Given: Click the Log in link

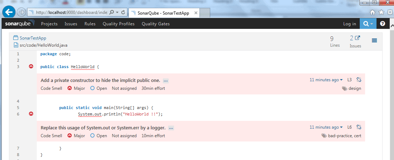Looking at the screenshot, I should [x=350, y=24].
